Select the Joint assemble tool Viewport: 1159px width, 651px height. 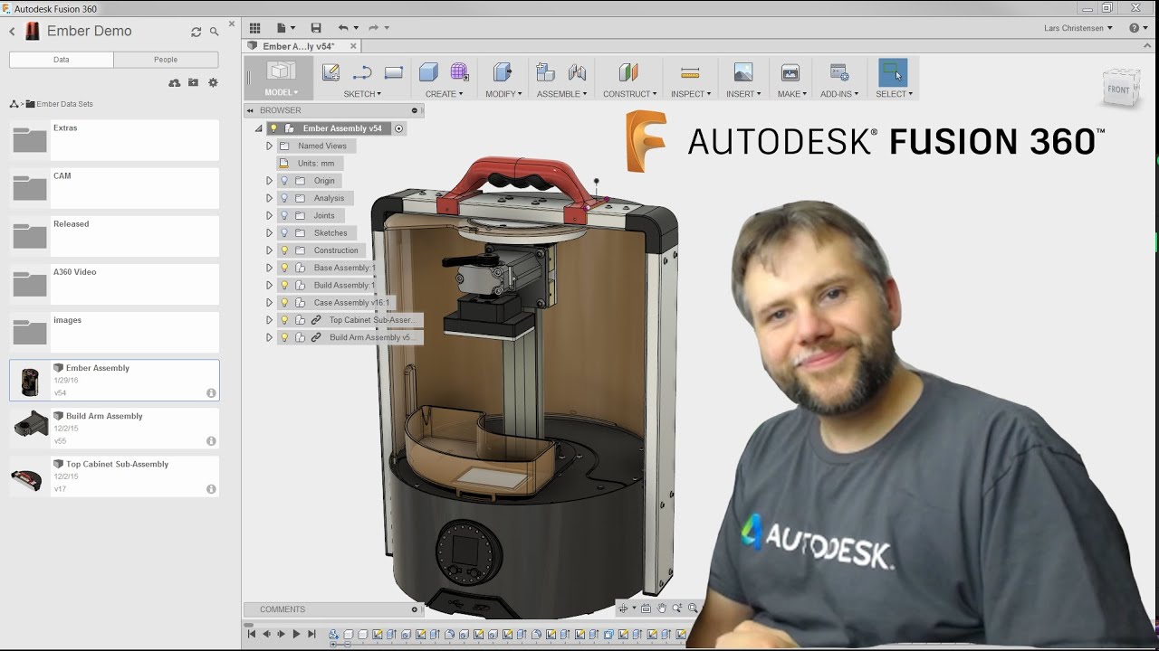pos(577,72)
